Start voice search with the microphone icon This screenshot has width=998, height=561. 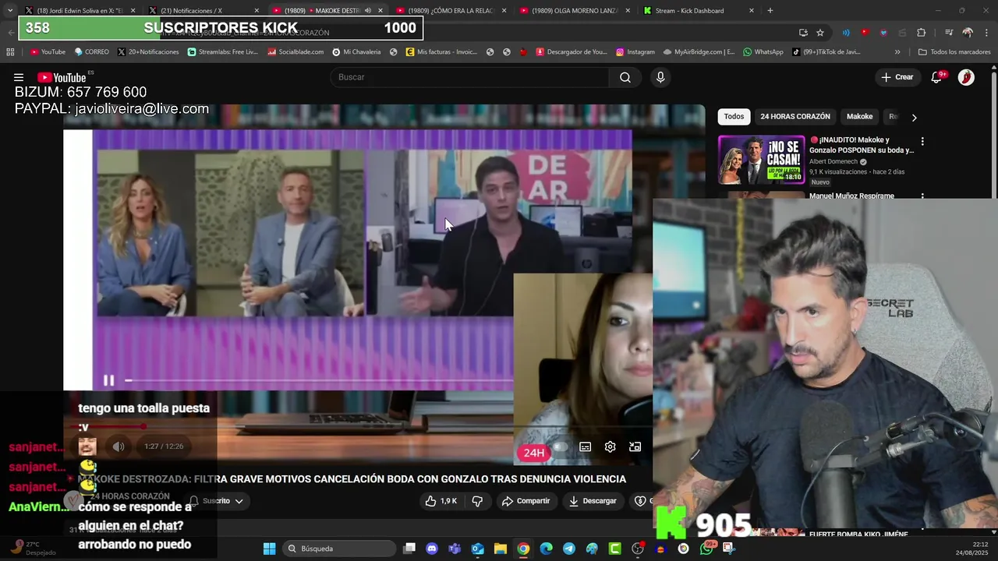[660, 77]
